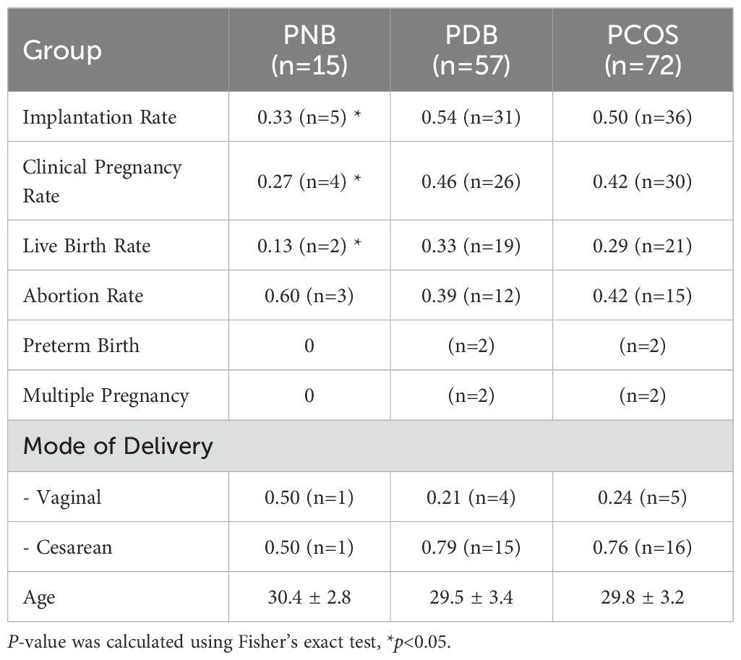Select the PCOS (n=72) column header
Screen dimensions: 741x660
pyautogui.click(x=643, y=50)
